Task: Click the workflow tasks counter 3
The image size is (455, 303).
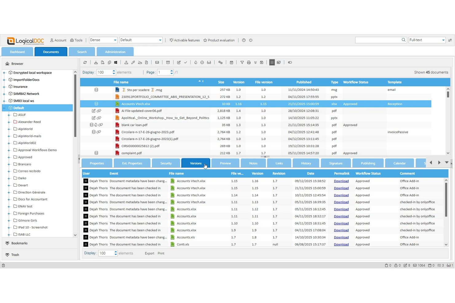Action: [441, 266]
